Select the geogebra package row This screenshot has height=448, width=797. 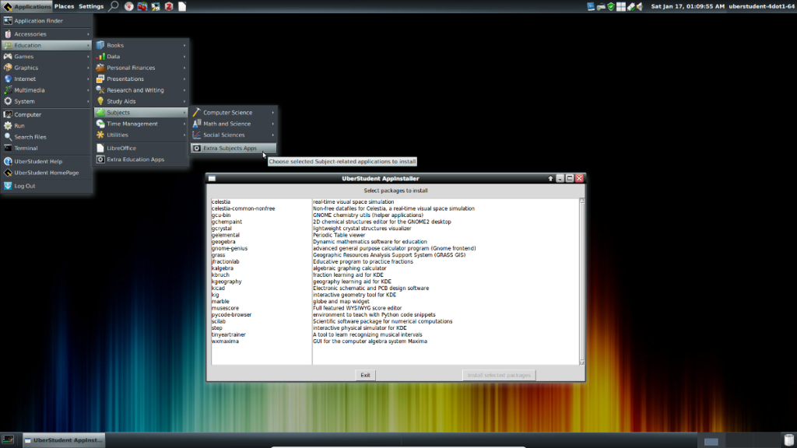point(223,242)
